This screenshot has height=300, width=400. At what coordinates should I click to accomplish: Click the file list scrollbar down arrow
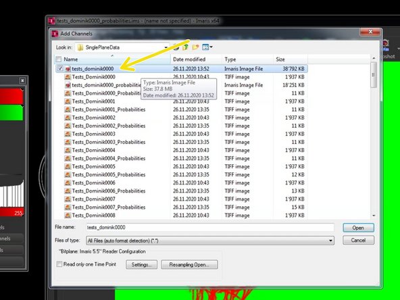374,216
